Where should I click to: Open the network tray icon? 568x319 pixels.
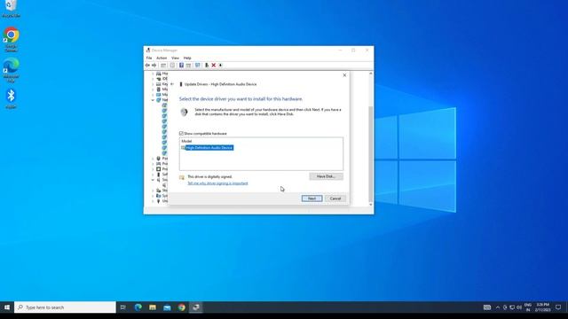512,307
